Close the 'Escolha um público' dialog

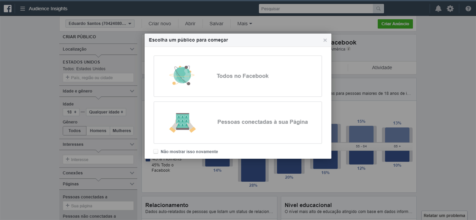tap(325, 40)
